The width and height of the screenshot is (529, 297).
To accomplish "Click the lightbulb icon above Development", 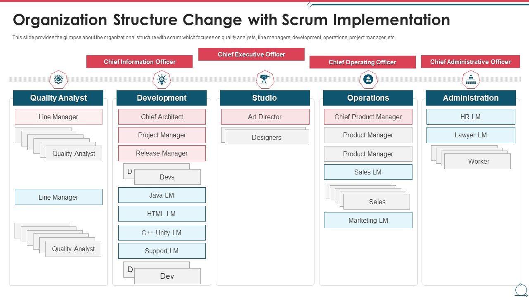I will click(162, 79).
